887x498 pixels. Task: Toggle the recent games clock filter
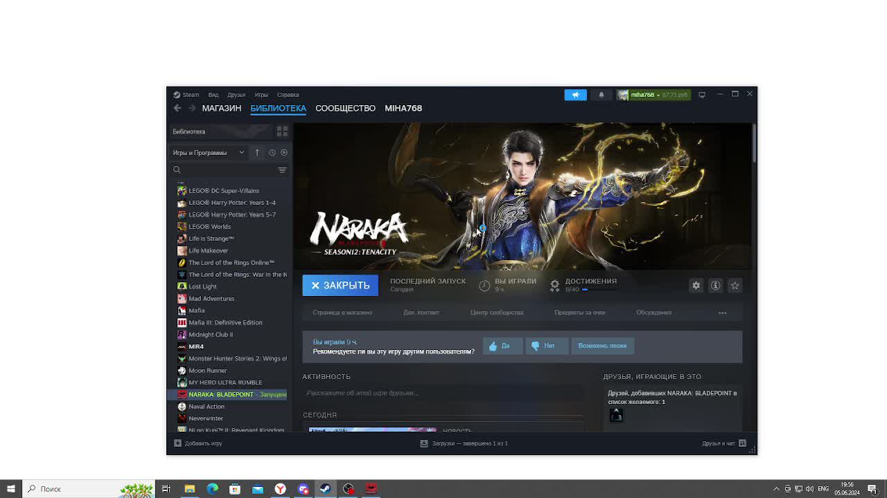pos(272,152)
